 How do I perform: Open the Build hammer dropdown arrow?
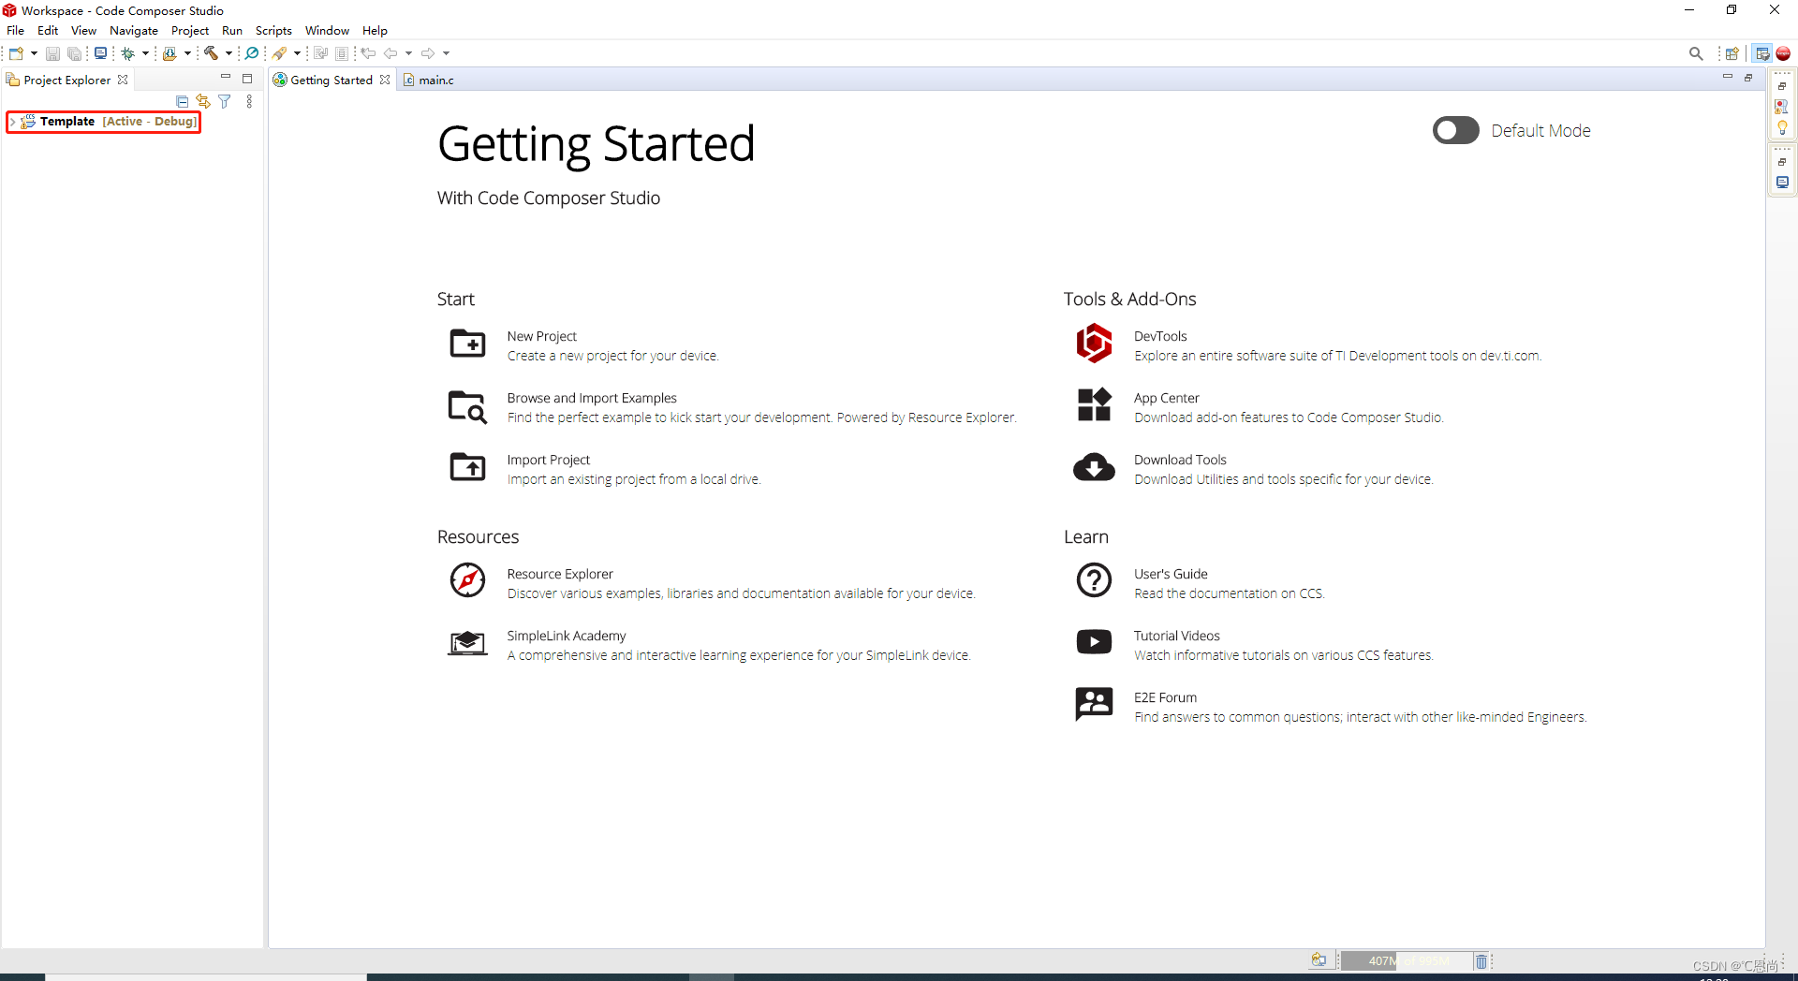point(228,53)
